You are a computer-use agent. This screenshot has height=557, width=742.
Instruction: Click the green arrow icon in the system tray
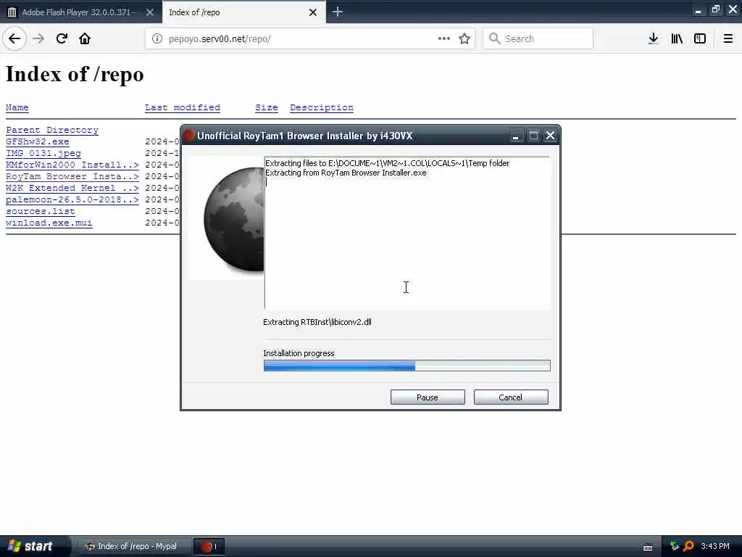coord(675,546)
